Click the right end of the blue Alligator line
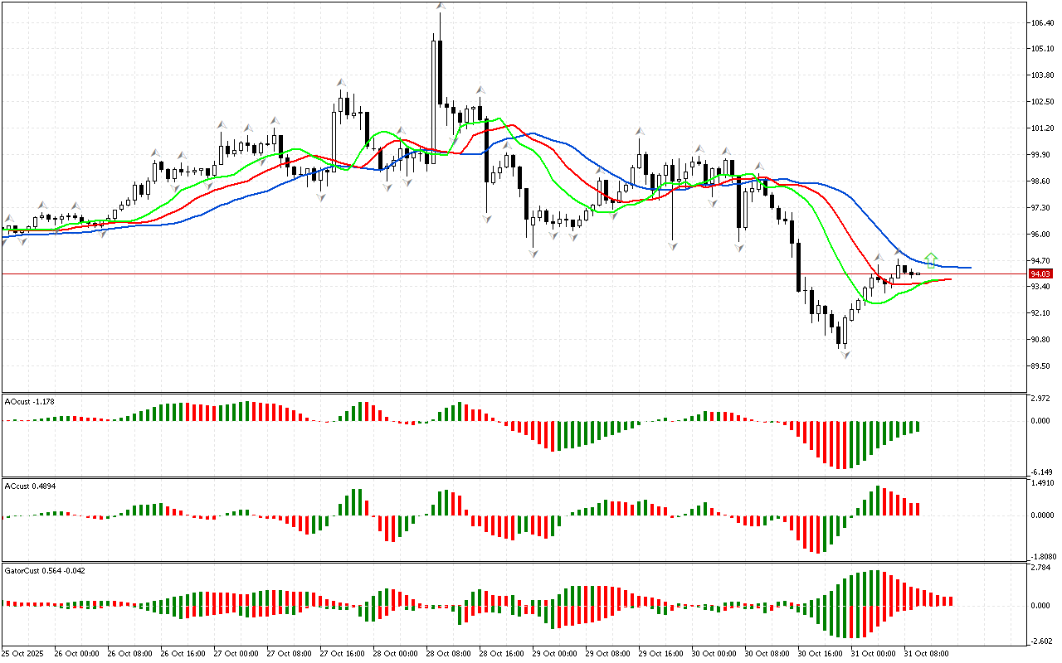Image resolution: width=1062 pixels, height=663 pixels. coord(969,268)
